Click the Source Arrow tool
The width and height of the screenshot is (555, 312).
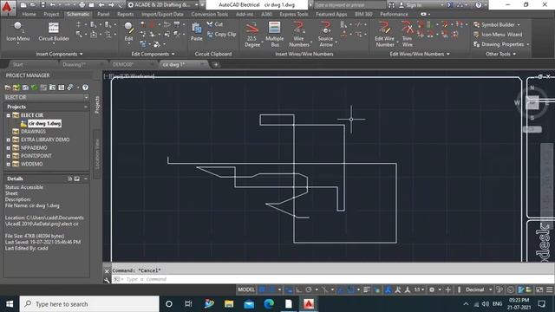(x=325, y=34)
